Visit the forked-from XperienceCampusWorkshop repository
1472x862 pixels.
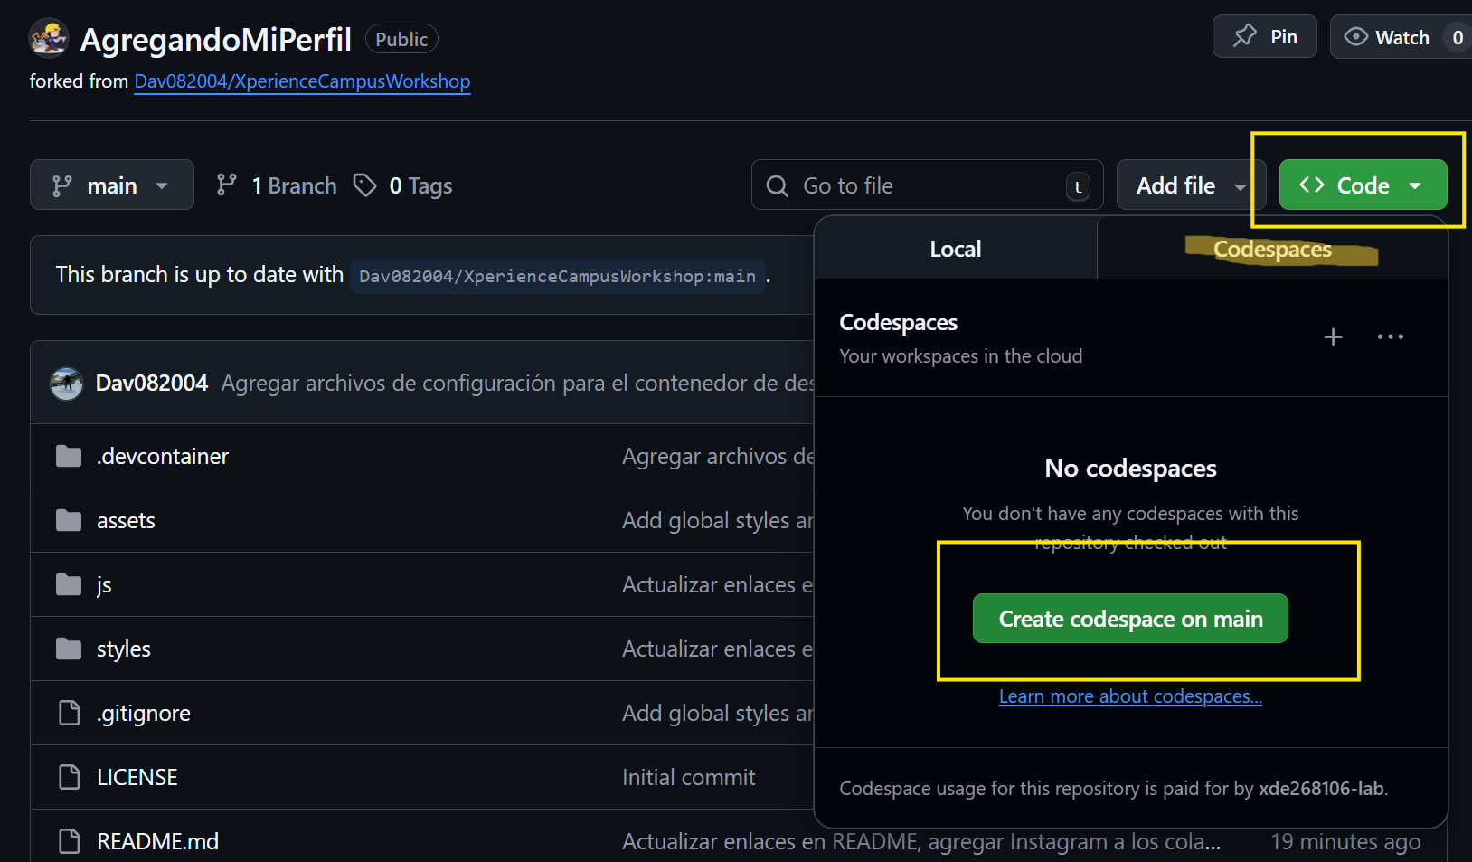tap(302, 81)
